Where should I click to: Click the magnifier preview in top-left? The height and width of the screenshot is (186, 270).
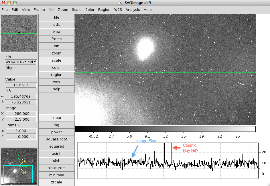pos(19,34)
